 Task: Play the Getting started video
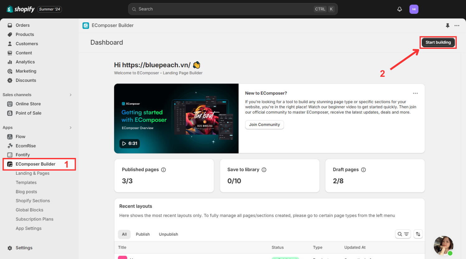pos(130,143)
